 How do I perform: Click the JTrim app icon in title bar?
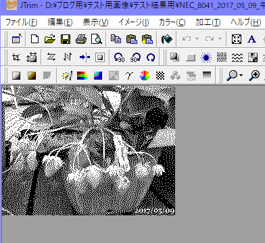(x=11, y=5)
